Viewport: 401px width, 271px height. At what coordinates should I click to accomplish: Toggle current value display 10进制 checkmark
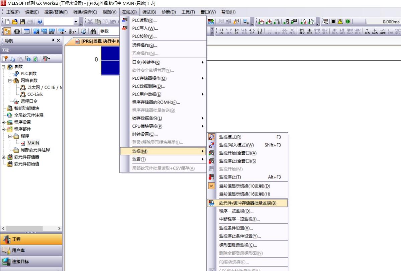[x=211, y=186]
